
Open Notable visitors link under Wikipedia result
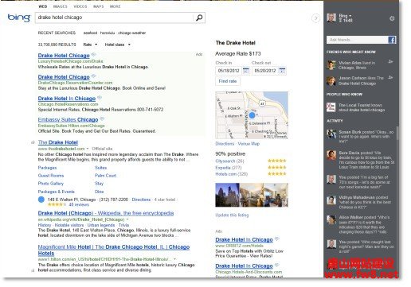tap(69, 225)
